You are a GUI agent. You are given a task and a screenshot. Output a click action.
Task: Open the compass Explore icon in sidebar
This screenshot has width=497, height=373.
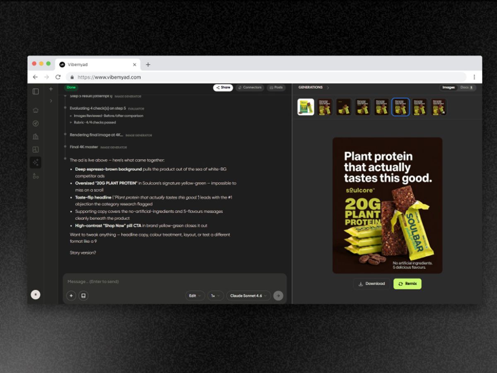click(x=36, y=123)
